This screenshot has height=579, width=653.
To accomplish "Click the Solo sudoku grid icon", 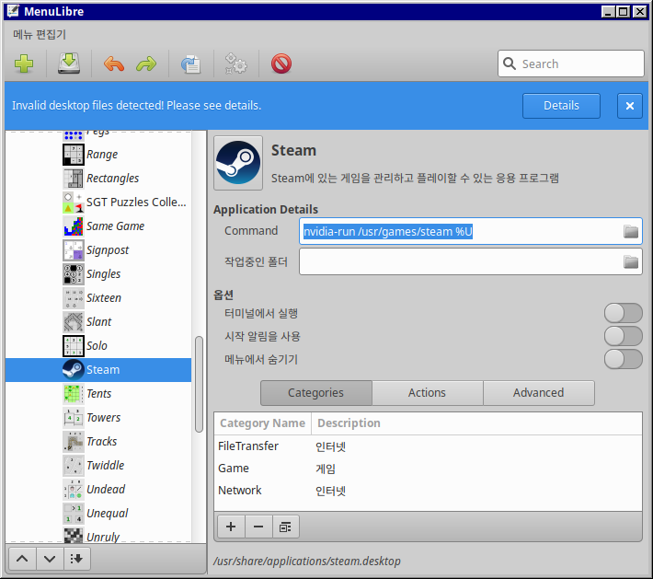I will (x=74, y=346).
